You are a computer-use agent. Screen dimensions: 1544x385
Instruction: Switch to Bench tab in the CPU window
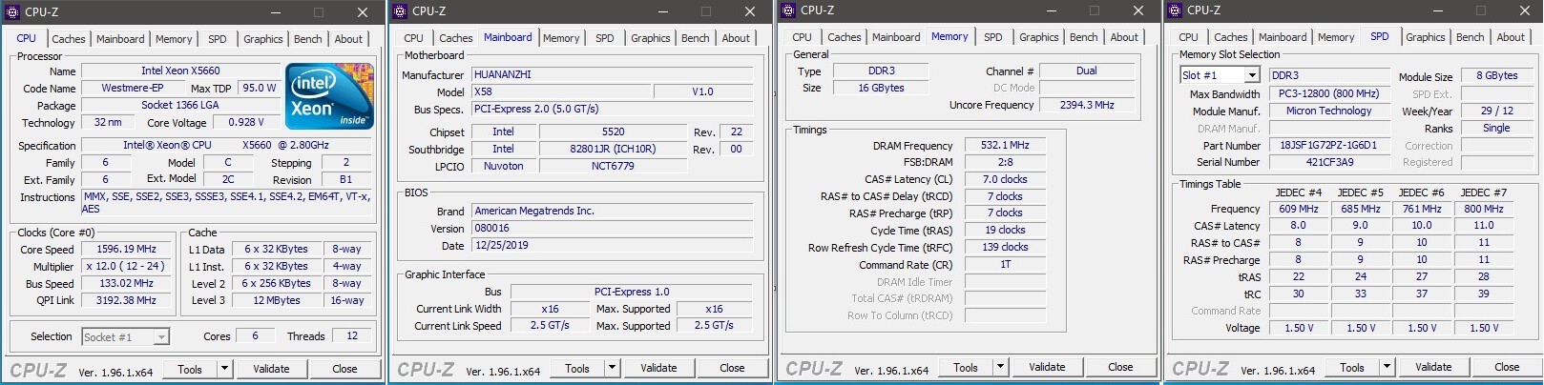pyautogui.click(x=307, y=39)
